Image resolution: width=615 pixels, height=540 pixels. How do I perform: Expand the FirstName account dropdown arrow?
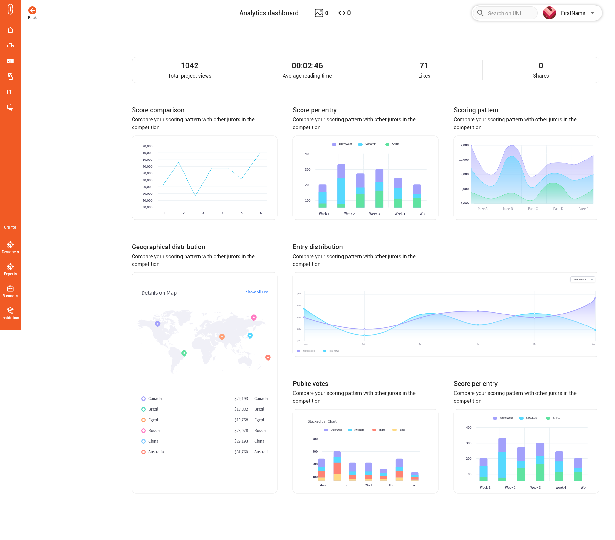click(x=592, y=13)
